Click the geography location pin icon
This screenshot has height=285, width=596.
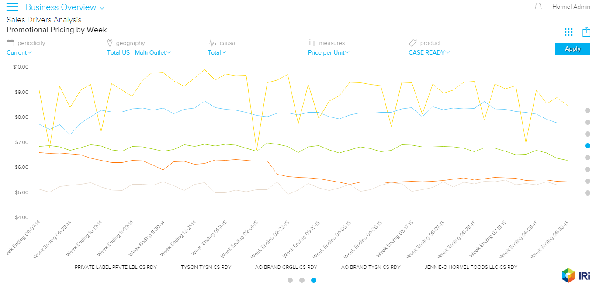tap(110, 43)
